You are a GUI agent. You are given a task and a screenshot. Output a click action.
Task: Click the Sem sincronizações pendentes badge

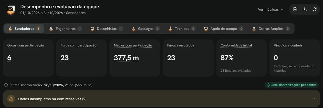click(x=292, y=85)
